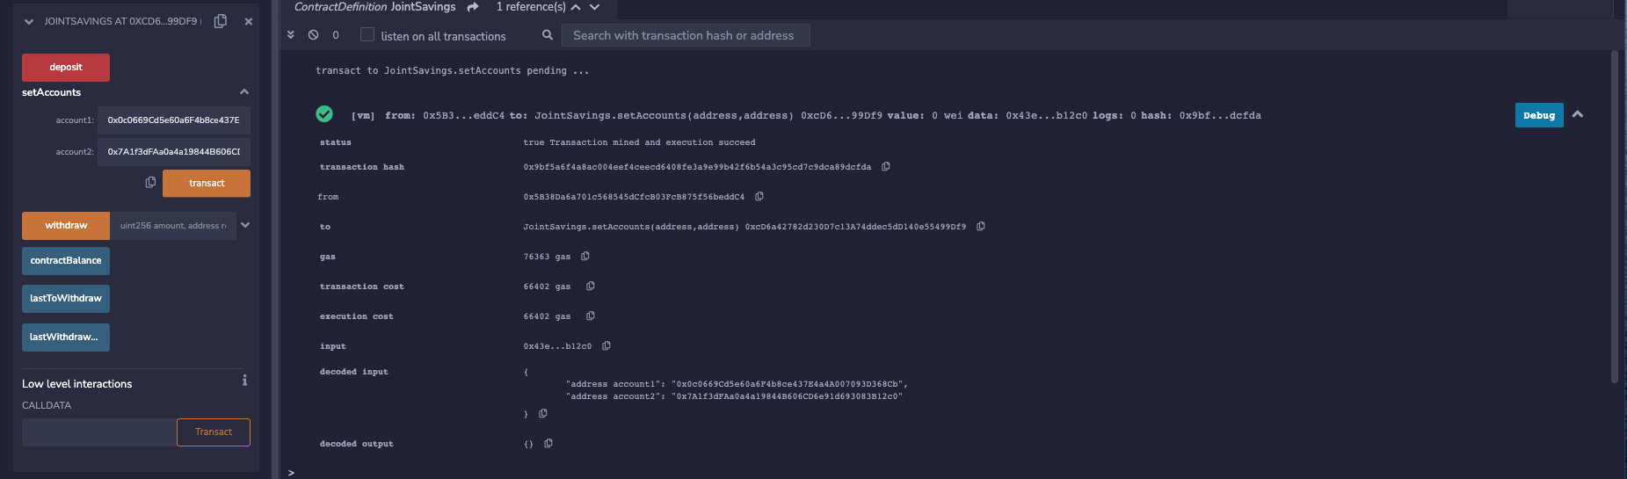Clear the terminal console
1627x479 pixels.
click(313, 35)
